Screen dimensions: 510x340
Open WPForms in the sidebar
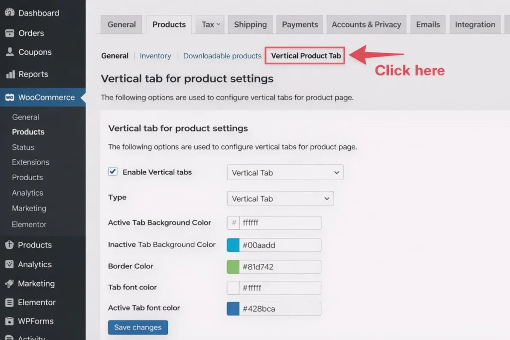35,321
